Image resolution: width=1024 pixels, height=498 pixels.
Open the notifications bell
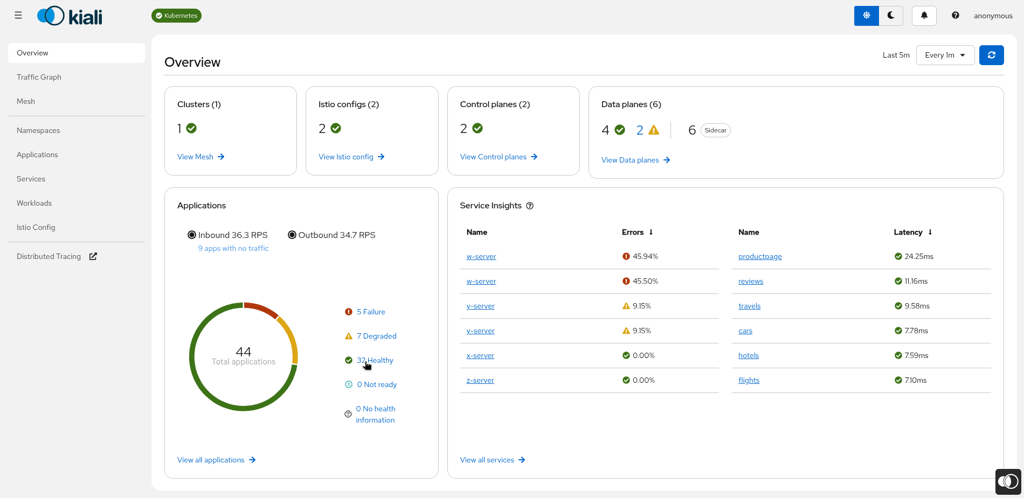(924, 16)
